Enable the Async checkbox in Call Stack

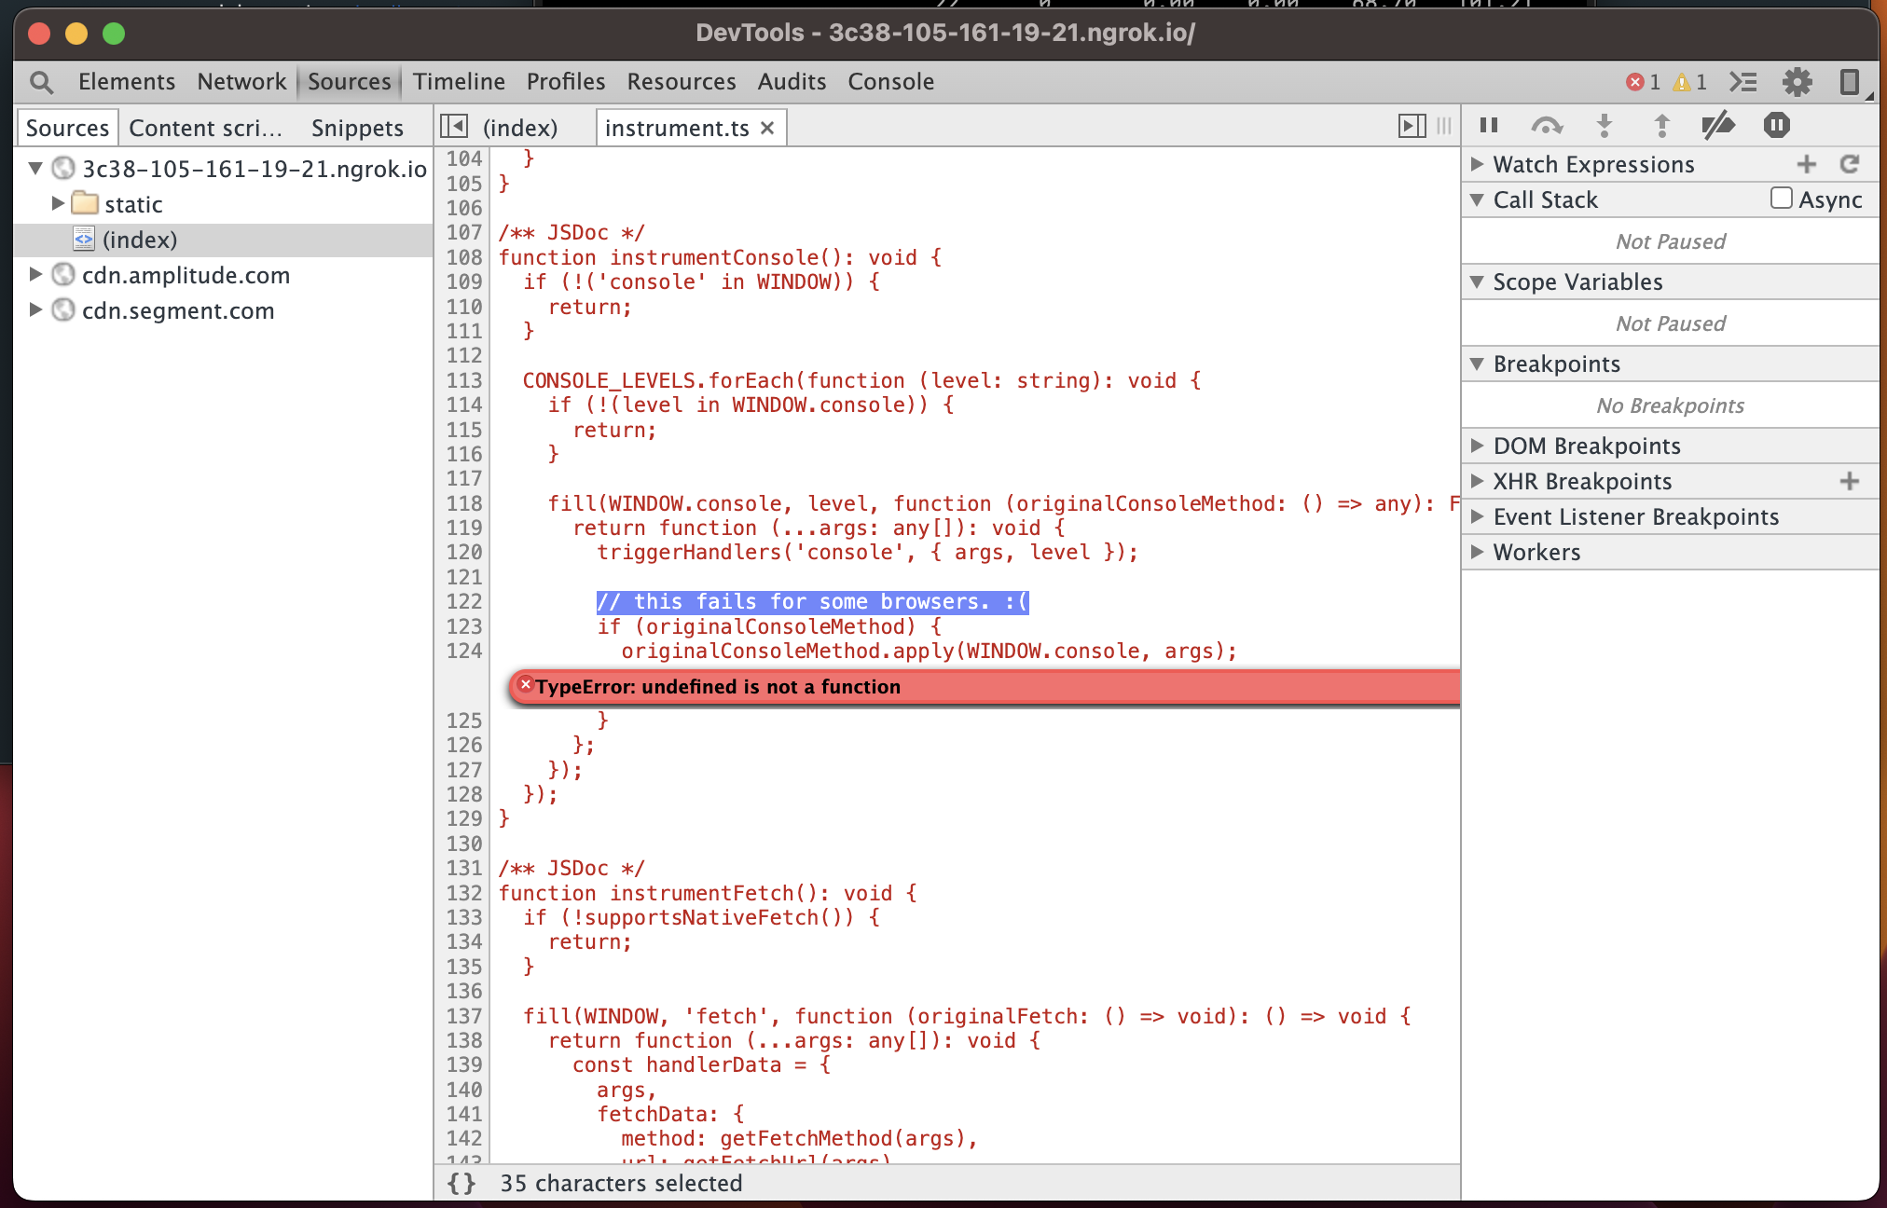[1782, 199]
